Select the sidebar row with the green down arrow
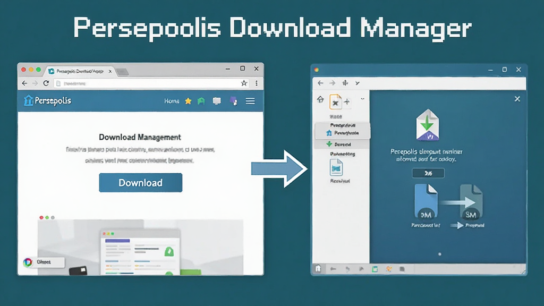This screenshot has width=544, height=306. click(x=342, y=144)
